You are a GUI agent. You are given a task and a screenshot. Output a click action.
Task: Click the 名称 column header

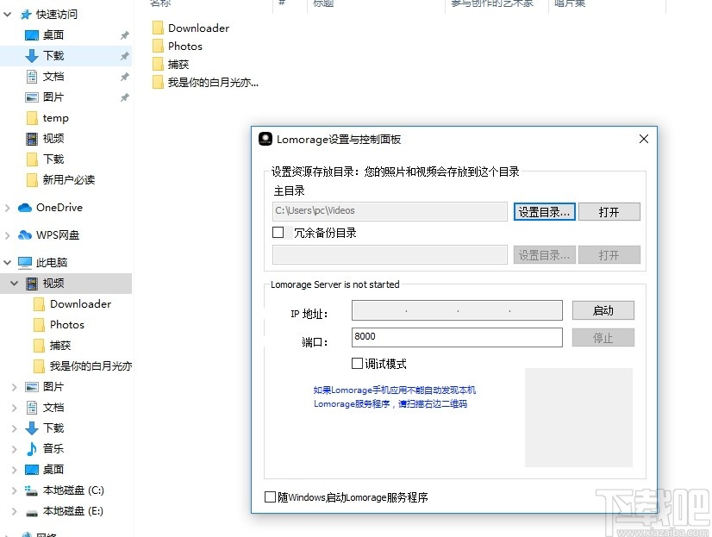coord(159,4)
